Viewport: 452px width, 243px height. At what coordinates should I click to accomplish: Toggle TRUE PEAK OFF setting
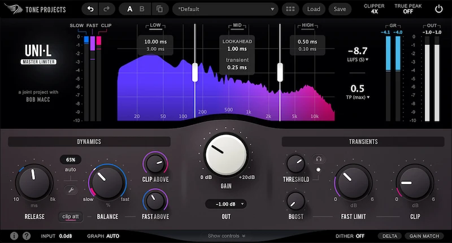click(x=408, y=8)
